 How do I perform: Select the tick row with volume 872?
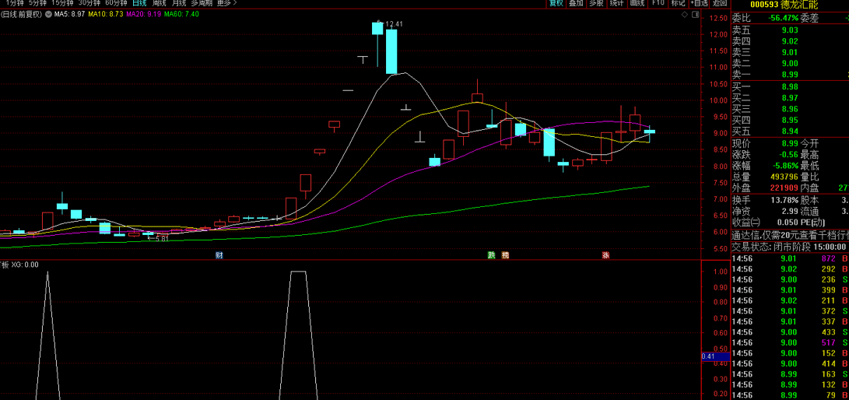click(790, 259)
